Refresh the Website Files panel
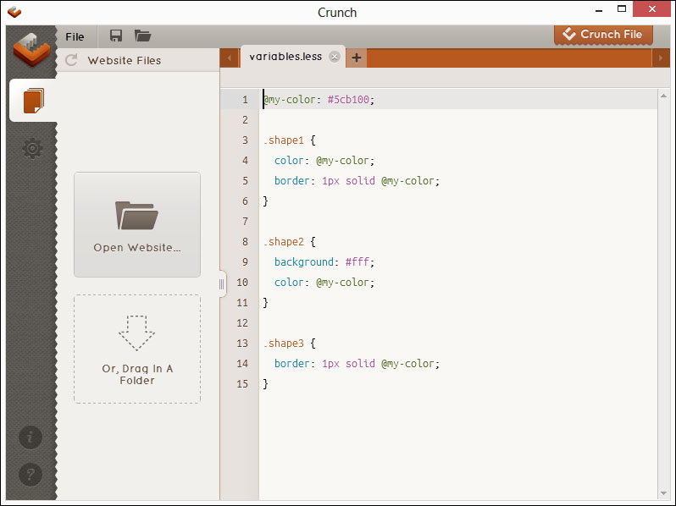676x506 pixels. [72, 60]
